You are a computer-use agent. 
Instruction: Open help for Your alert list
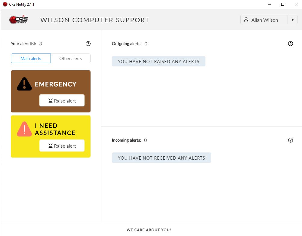tap(88, 44)
